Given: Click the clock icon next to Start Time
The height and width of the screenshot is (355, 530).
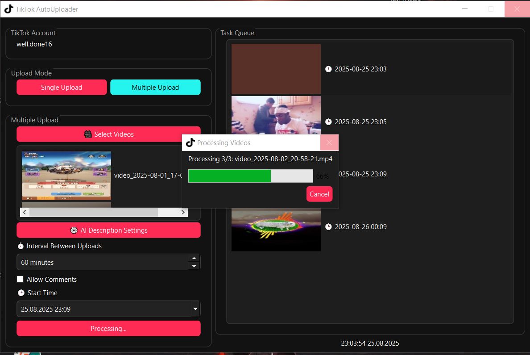Looking at the screenshot, I should click(x=21, y=293).
